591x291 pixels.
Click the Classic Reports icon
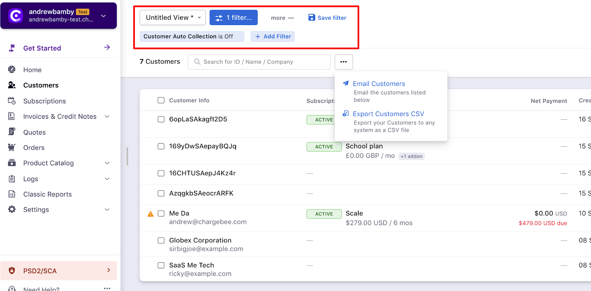12,194
